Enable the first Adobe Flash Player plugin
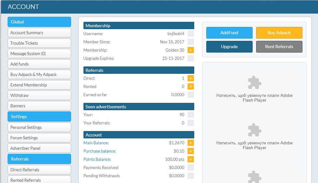Screen dimensions: 318x183 (x=255, y=90)
